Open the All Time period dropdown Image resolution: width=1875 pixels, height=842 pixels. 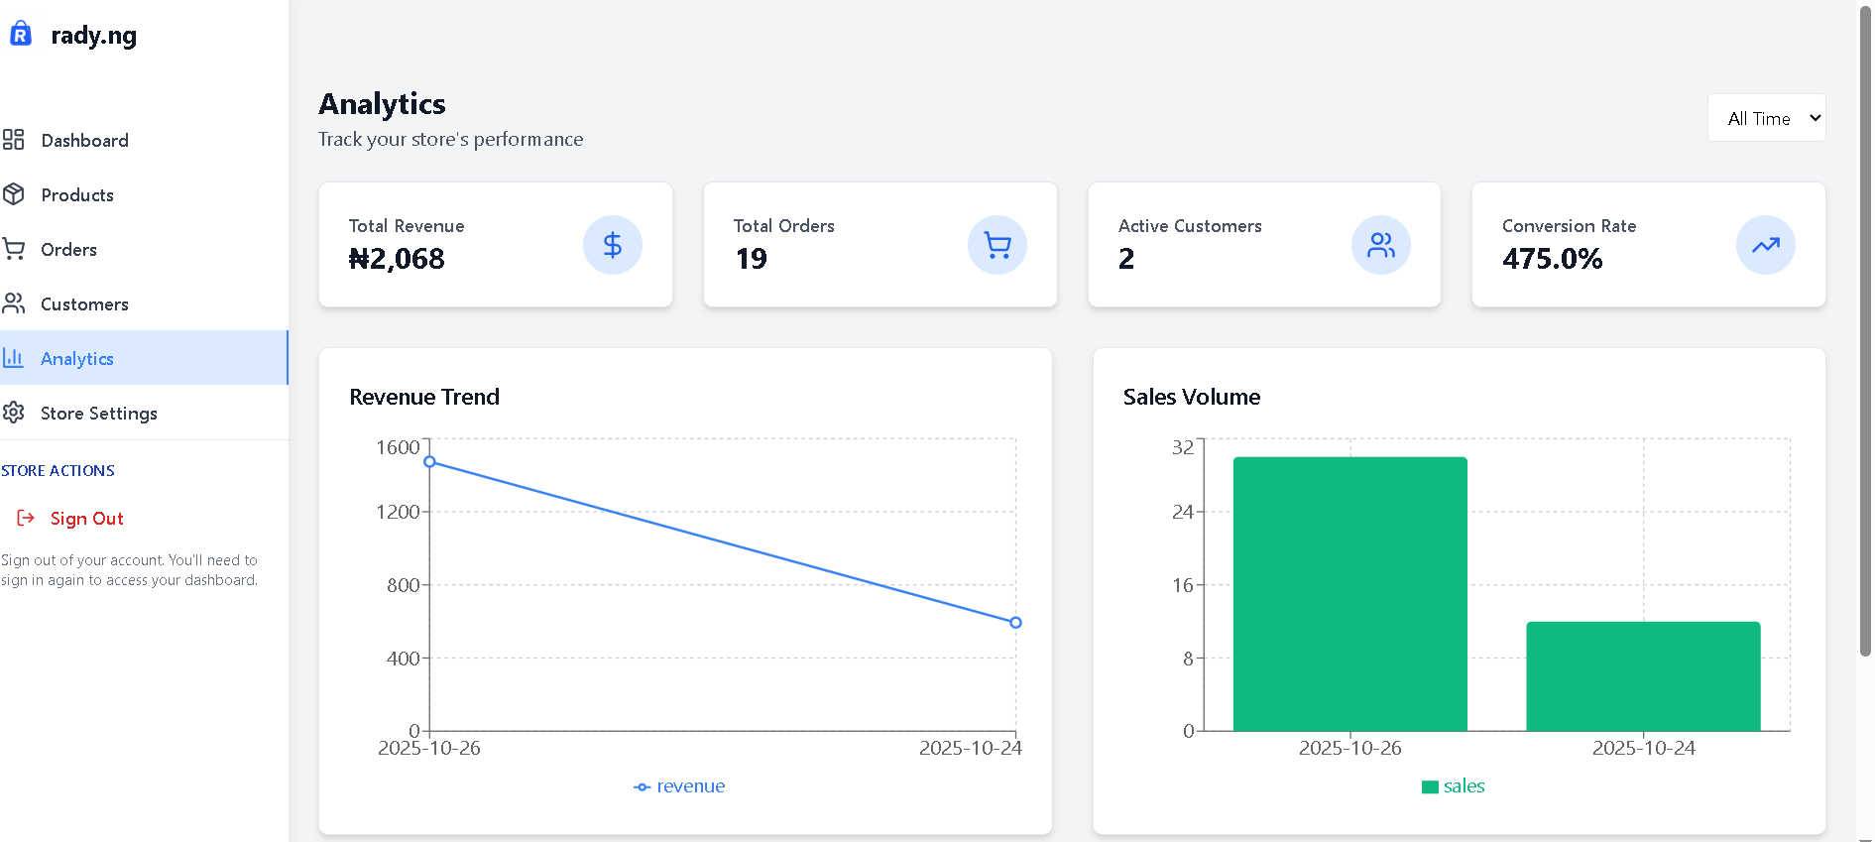1767,118
